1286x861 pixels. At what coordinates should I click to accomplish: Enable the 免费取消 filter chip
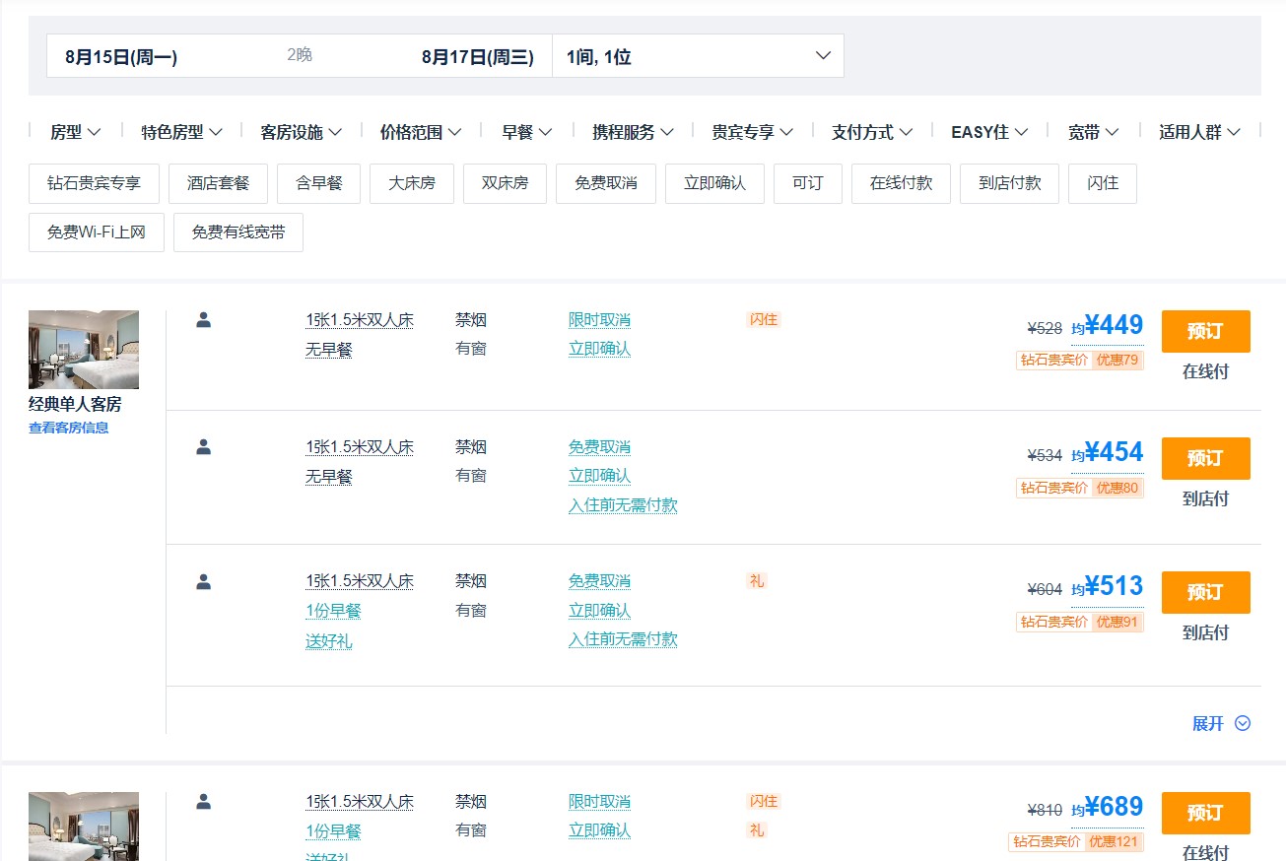pos(605,184)
